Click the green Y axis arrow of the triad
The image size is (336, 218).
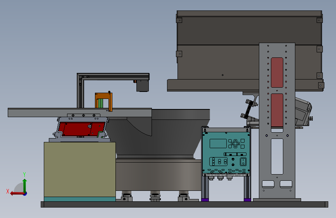pyautogui.click(x=25, y=185)
